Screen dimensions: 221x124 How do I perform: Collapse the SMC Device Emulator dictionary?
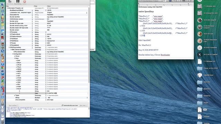pyautogui.click(x=11, y=50)
